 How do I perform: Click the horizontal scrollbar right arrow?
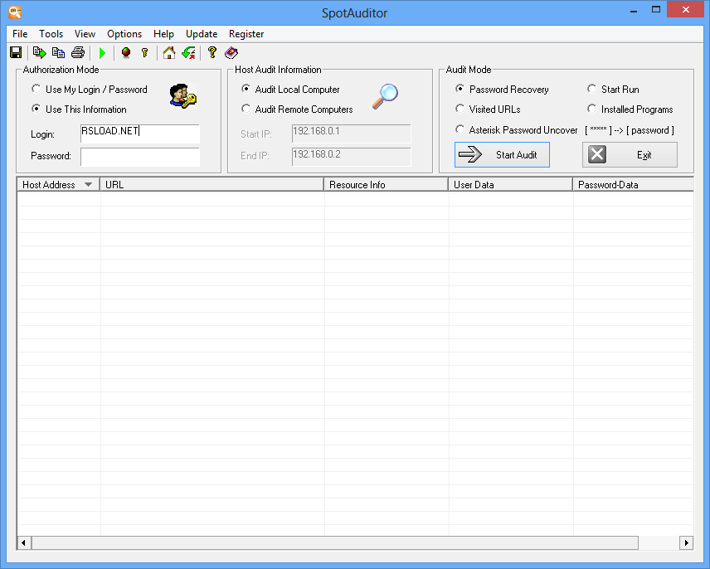tap(687, 542)
